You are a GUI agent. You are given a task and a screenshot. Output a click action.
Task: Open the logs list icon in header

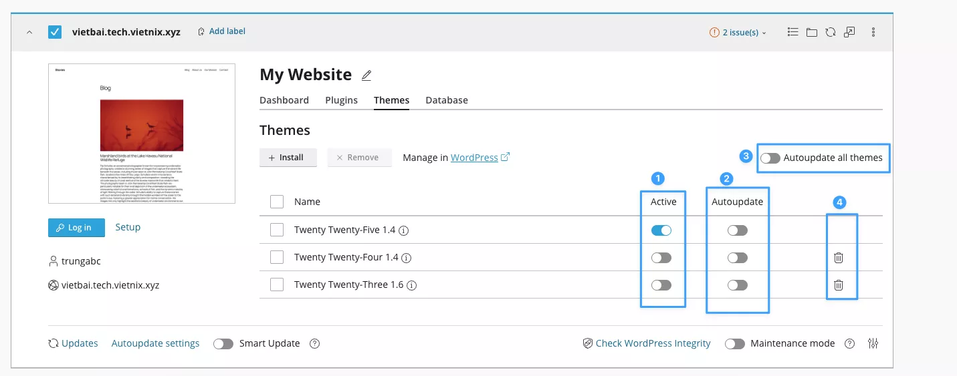point(793,32)
